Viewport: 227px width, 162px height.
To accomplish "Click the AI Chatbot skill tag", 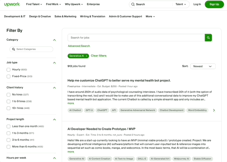I will (75, 110).
